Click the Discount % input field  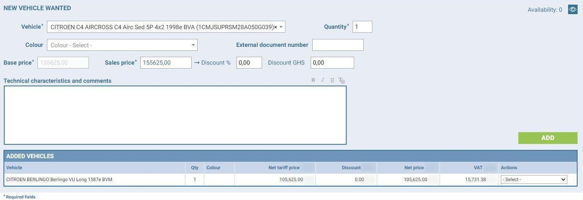click(x=249, y=63)
